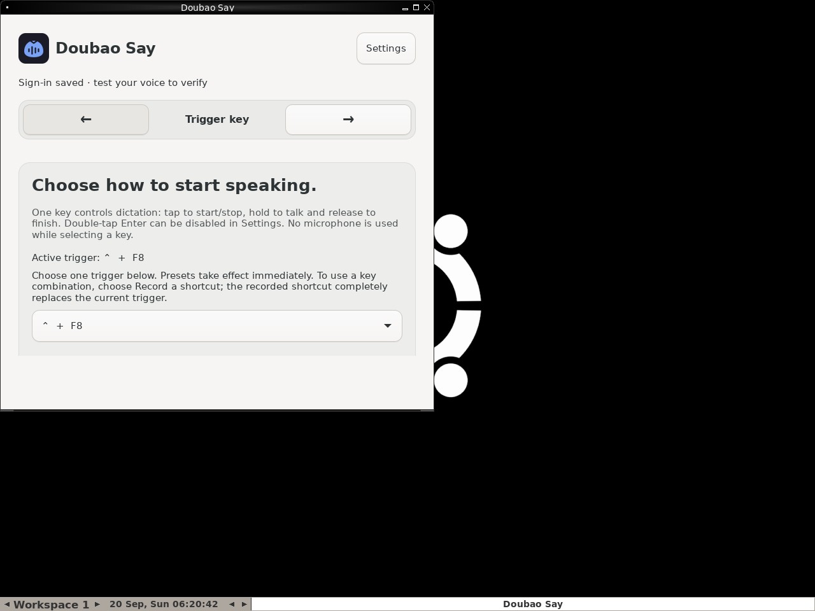Screen dimensions: 815x611
Task: Click the right arrow after Workspace 1
Action: tap(97, 605)
